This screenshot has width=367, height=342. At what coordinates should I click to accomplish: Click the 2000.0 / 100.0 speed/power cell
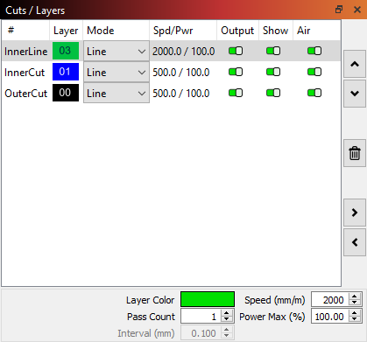click(x=183, y=52)
